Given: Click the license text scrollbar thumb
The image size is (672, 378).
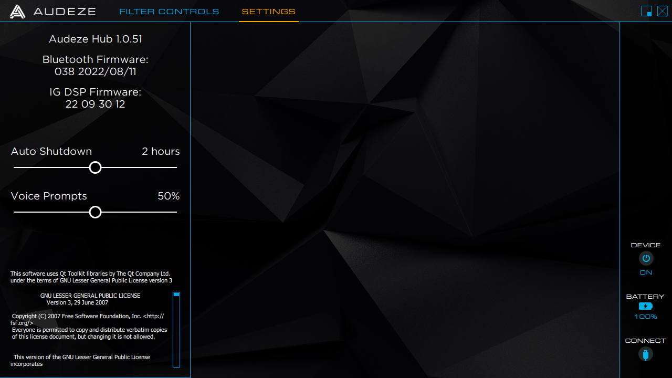Looking at the screenshot, I should coord(176,295).
